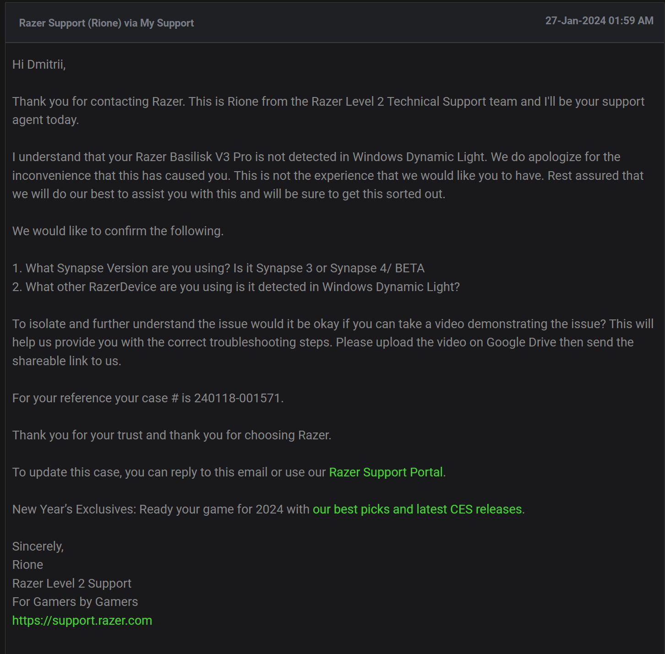The height and width of the screenshot is (654, 665).
Task: Click the 'Thank you for contacting Razer' paragraph
Action: pyautogui.click(x=328, y=111)
